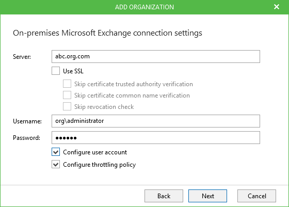Click the Username: label

coord(27,121)
